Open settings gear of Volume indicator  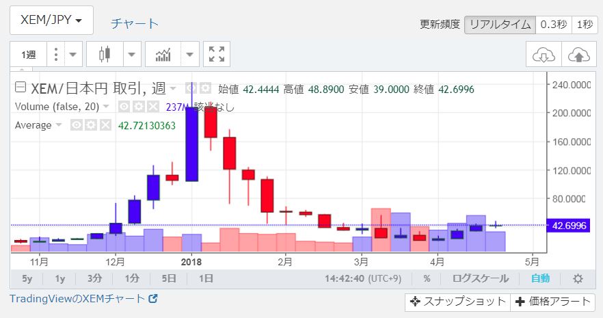coord(138,107)
